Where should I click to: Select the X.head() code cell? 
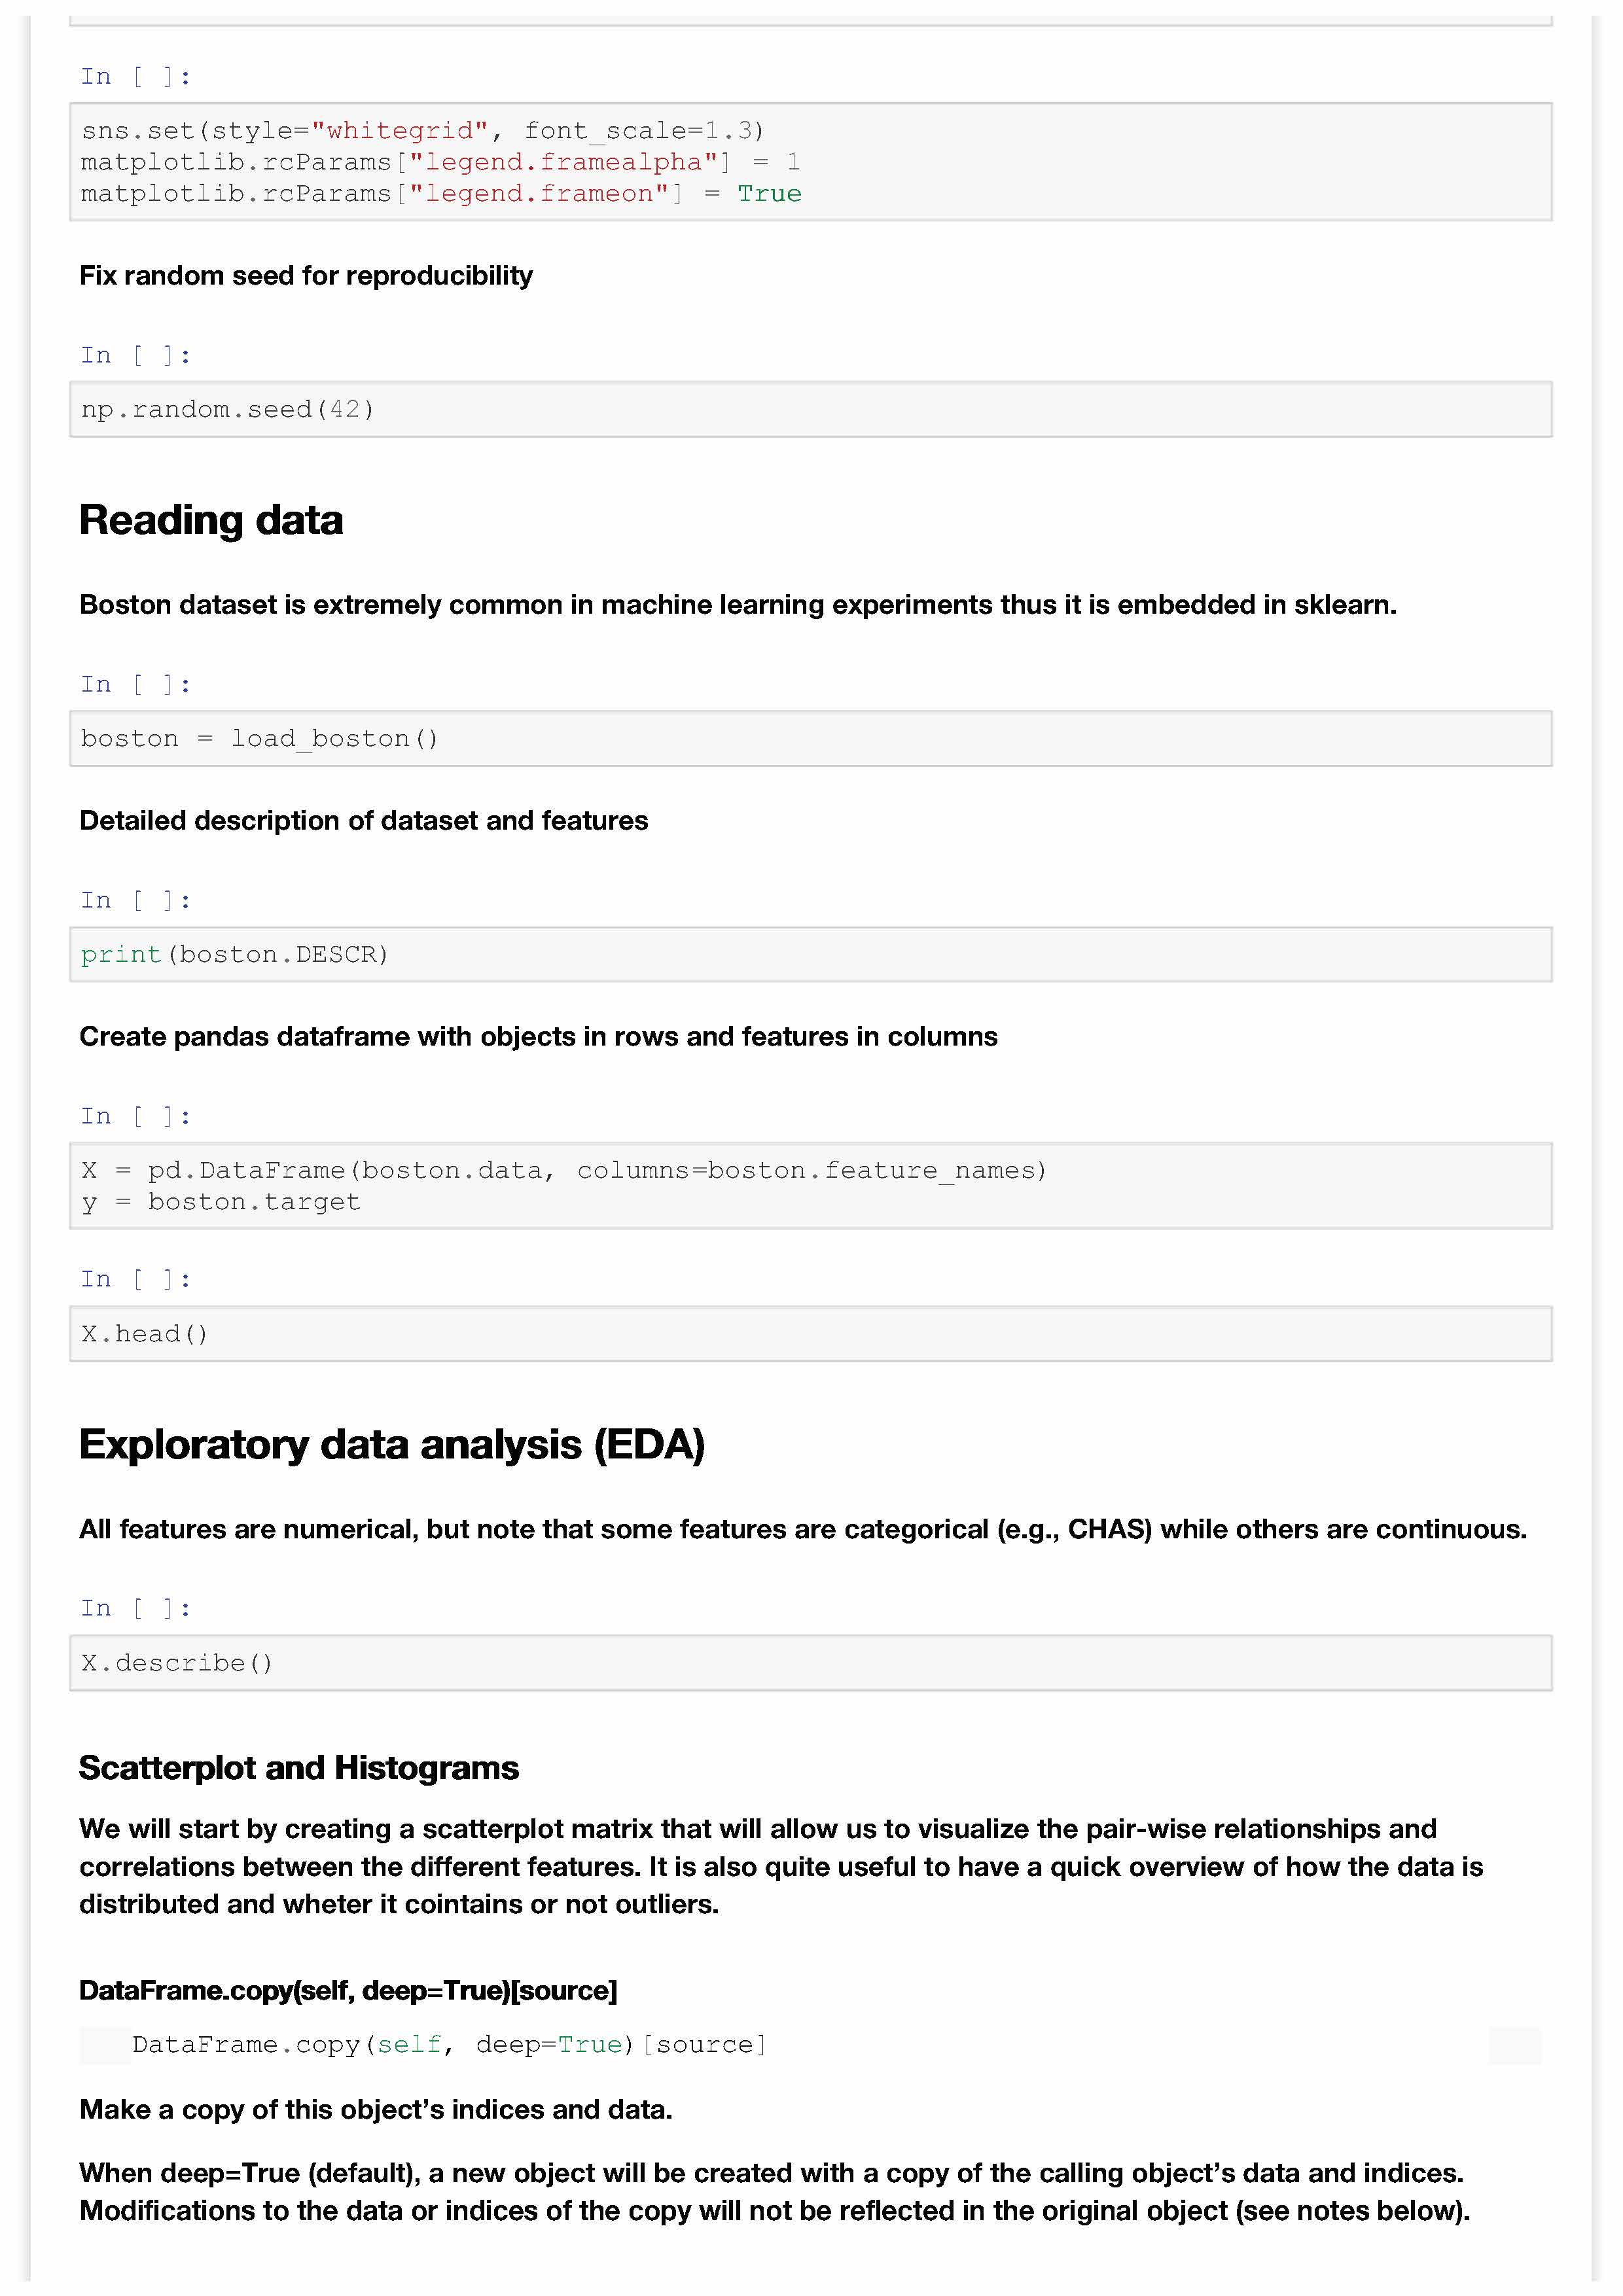(810, 1333)
